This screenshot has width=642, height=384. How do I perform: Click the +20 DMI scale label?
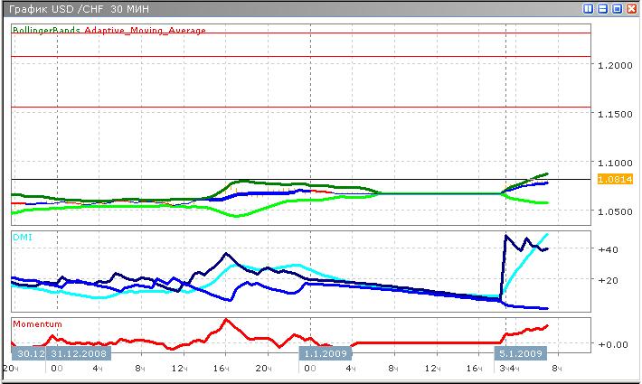(608, 280)
